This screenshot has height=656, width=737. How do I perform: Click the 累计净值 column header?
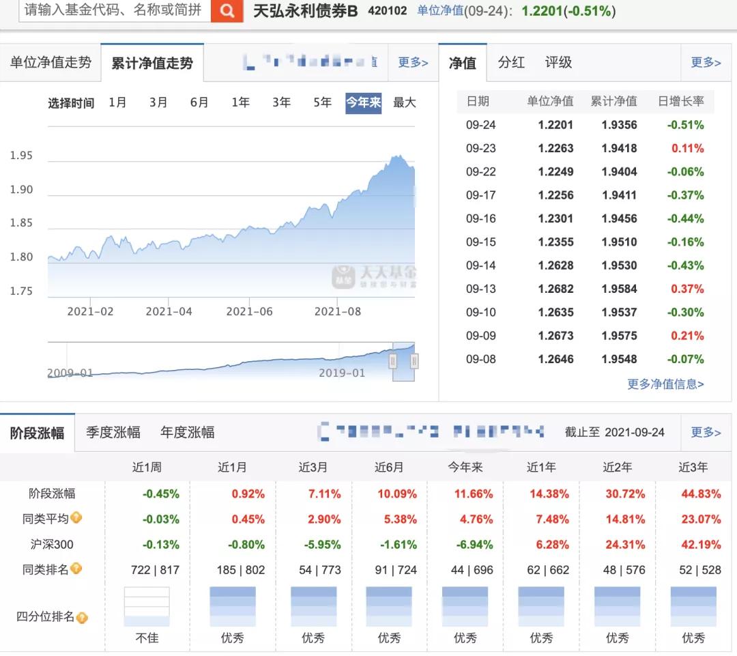pyautogui.click(x=614, y=101)
